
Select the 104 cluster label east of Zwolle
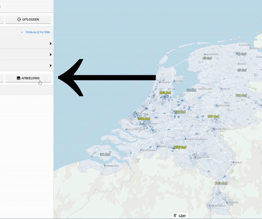tap(241, 95)
